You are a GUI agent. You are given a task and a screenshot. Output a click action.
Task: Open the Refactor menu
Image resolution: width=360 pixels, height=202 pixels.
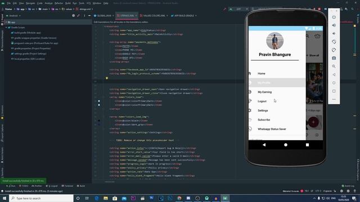coord(58,3)
